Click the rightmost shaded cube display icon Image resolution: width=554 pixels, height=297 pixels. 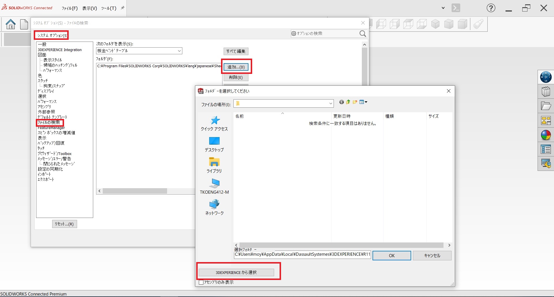click(463, 24)
